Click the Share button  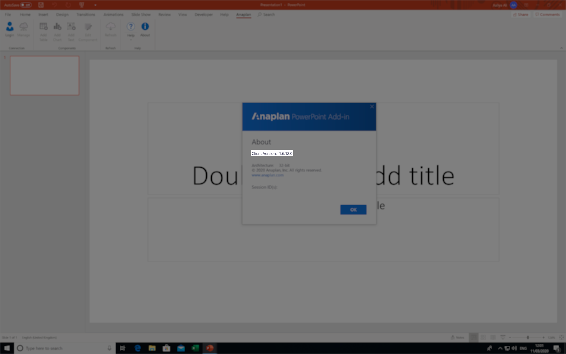[x=521, y=14]
